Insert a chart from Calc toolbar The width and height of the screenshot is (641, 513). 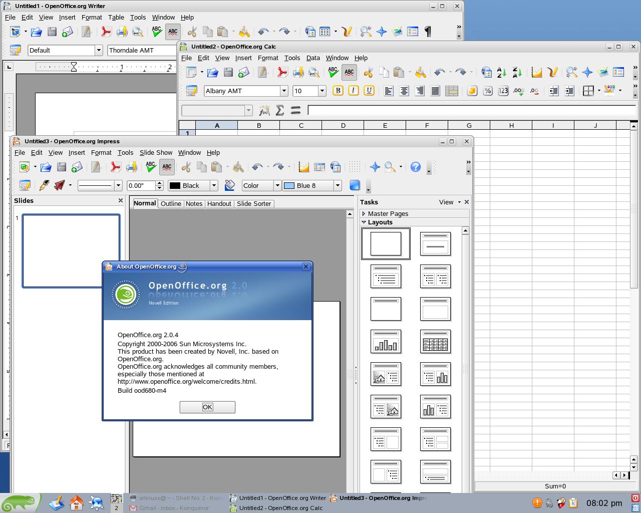pos(537,73)
